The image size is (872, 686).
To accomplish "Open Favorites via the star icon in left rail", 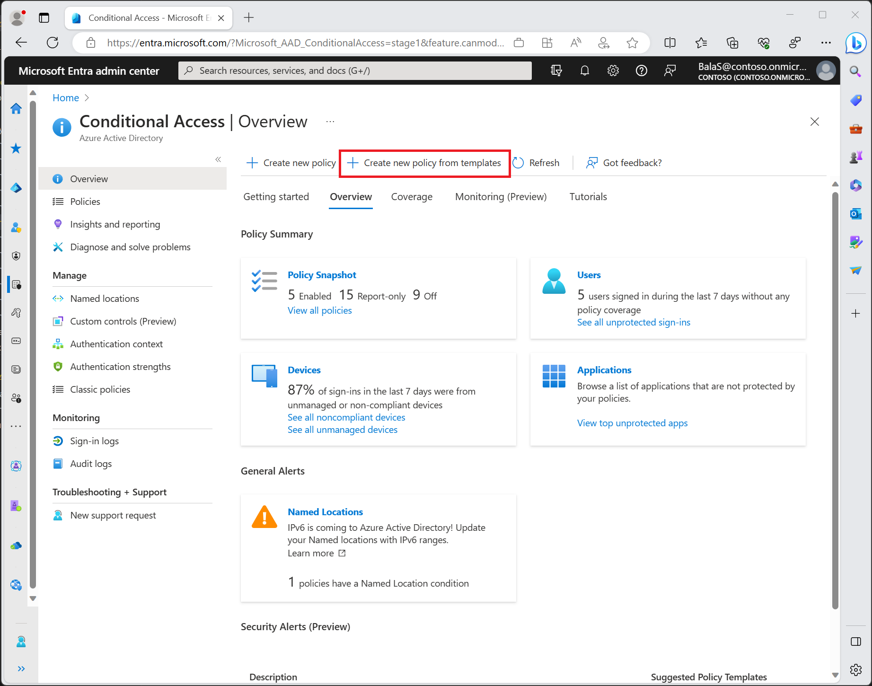I will pyautogui.click(x=16, y=148).
